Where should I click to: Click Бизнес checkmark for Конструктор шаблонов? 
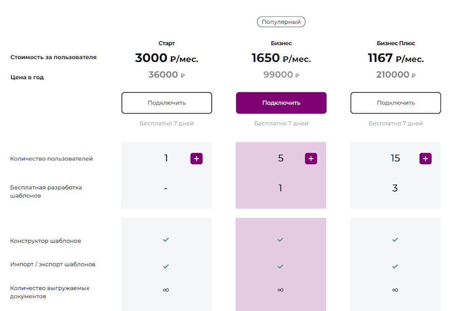point(281,240)
